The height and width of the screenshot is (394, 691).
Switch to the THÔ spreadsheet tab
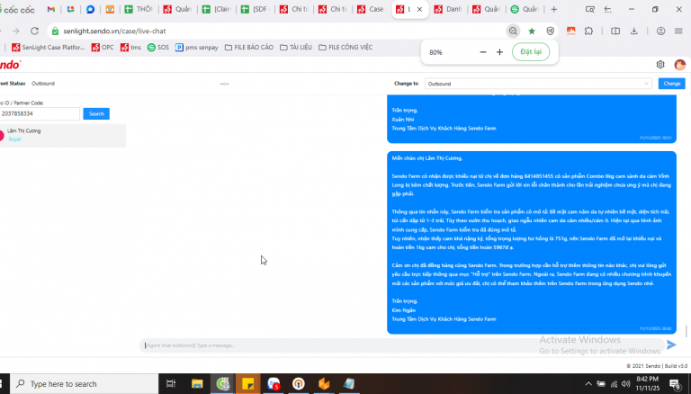click(139, 9)
